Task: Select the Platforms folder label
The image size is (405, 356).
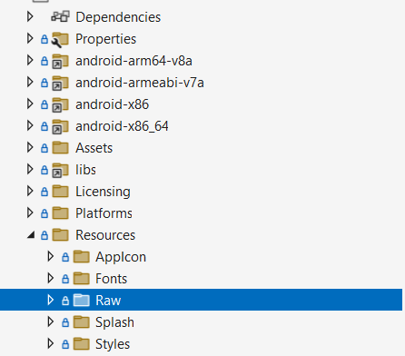Action: [104, 213]
